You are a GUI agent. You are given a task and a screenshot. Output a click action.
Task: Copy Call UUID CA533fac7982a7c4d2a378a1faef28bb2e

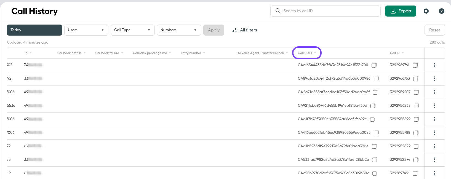tap(375, 160)
